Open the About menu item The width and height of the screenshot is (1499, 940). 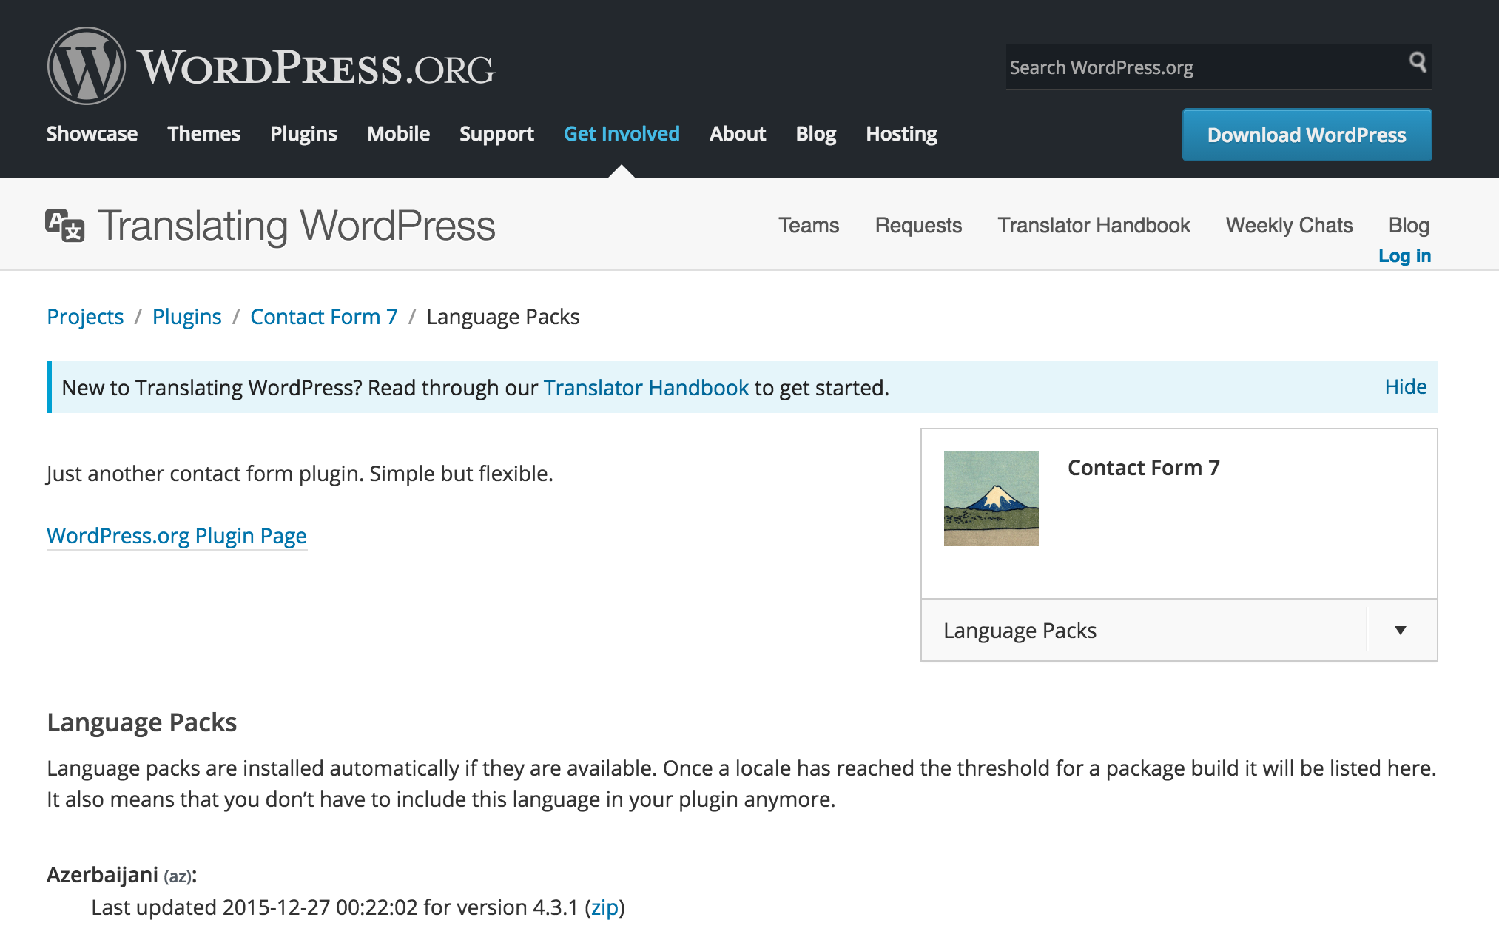[x=738, y=134]
